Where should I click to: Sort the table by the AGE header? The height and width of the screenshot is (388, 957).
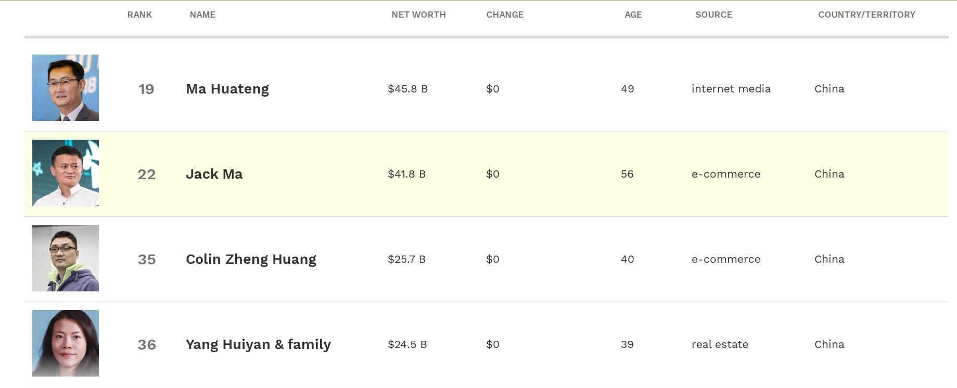(x=633, y=15)
